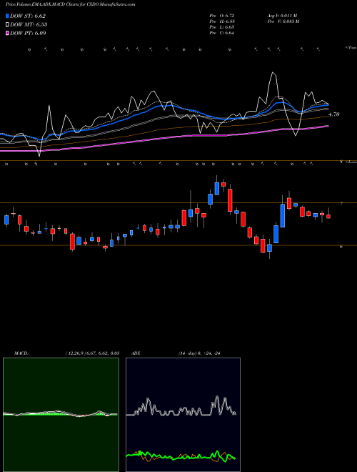Click the MACD parameters '(12,26,9) 6.67, 6.62, 0.05'
The width and height of the screenshot is (357, 472).
(x=92, y=353)
